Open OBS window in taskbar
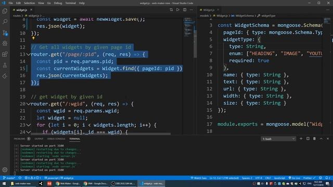 pos(124,183)
